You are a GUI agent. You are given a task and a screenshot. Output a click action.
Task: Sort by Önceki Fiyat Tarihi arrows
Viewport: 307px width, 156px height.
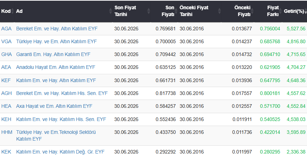tap(219, 11)
